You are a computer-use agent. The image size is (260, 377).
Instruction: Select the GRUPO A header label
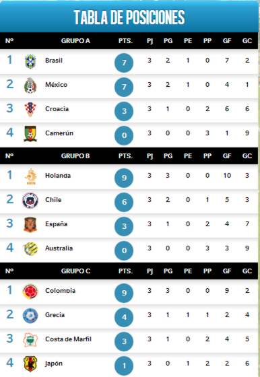tap(75, 41)
